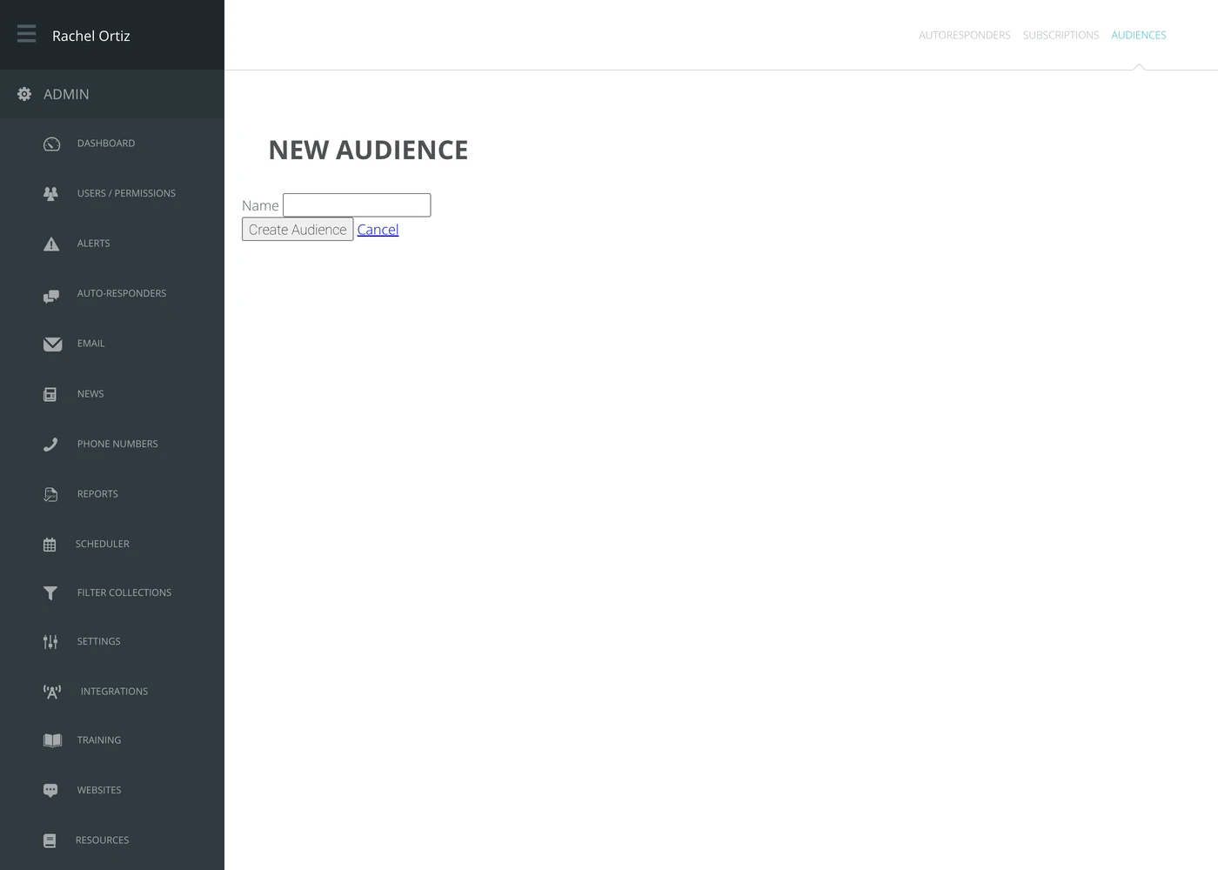The image size is (1218, 870).
Task: Click the Users / Permissions people icon
Action: click(x=51, y=194)
